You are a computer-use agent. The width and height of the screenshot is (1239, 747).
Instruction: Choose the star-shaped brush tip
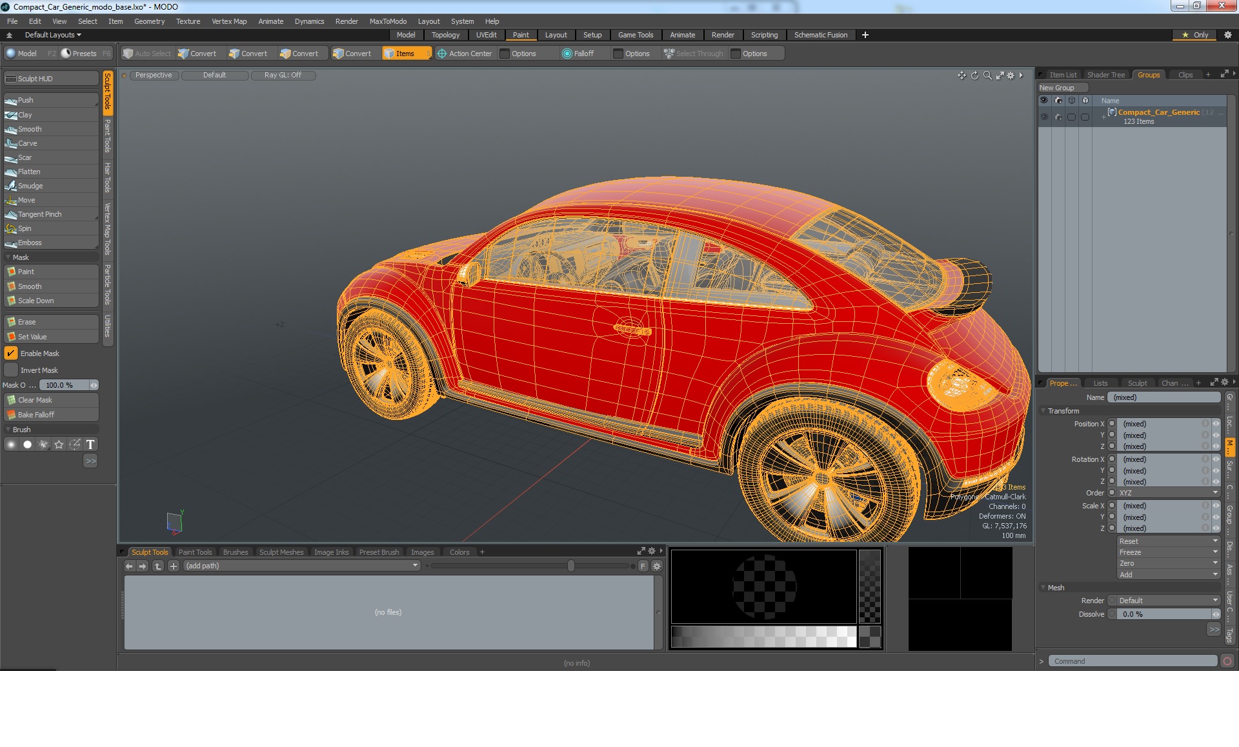click(59, 444)
